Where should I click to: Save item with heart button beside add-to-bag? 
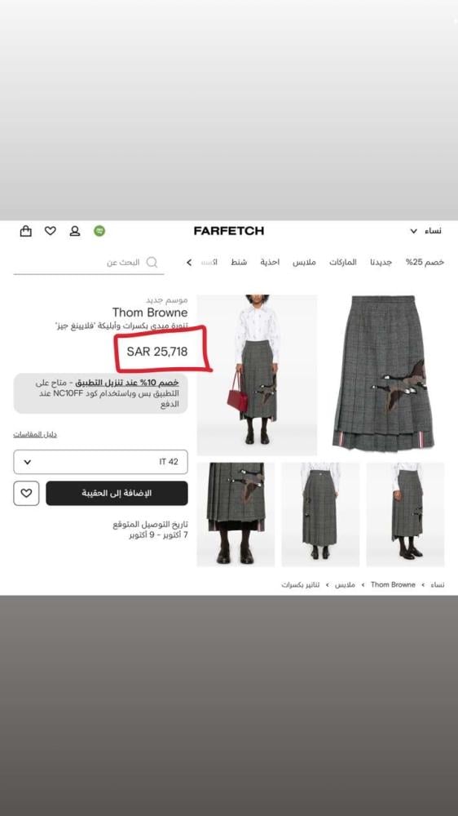(26, 494)
